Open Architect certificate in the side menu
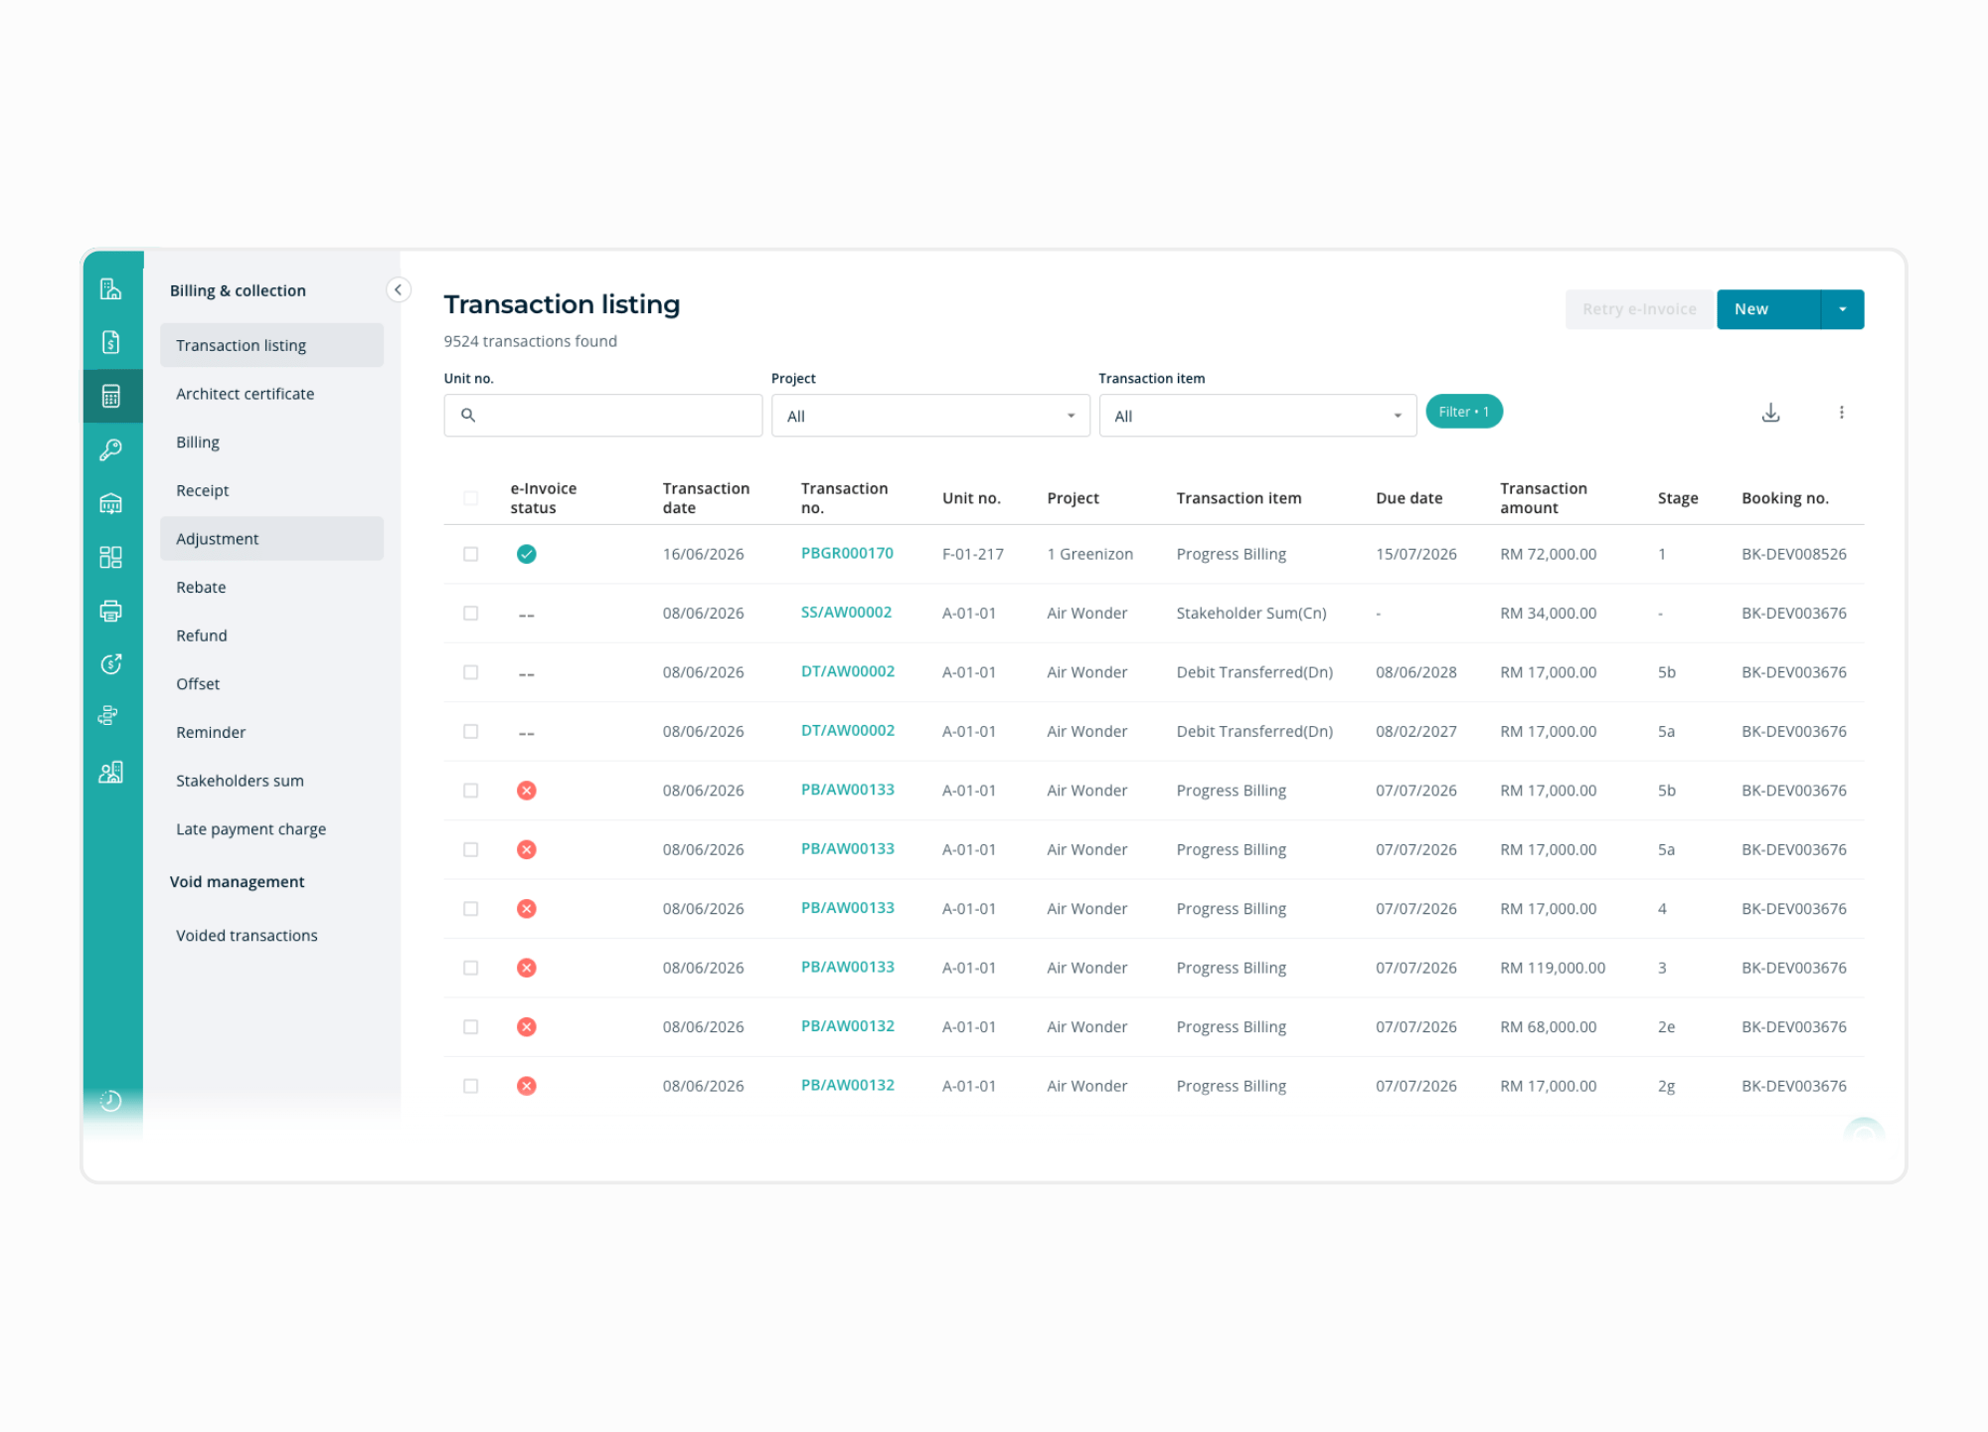The width and height of the screenshot is (1988, 1432). click(x=271, y=394)
